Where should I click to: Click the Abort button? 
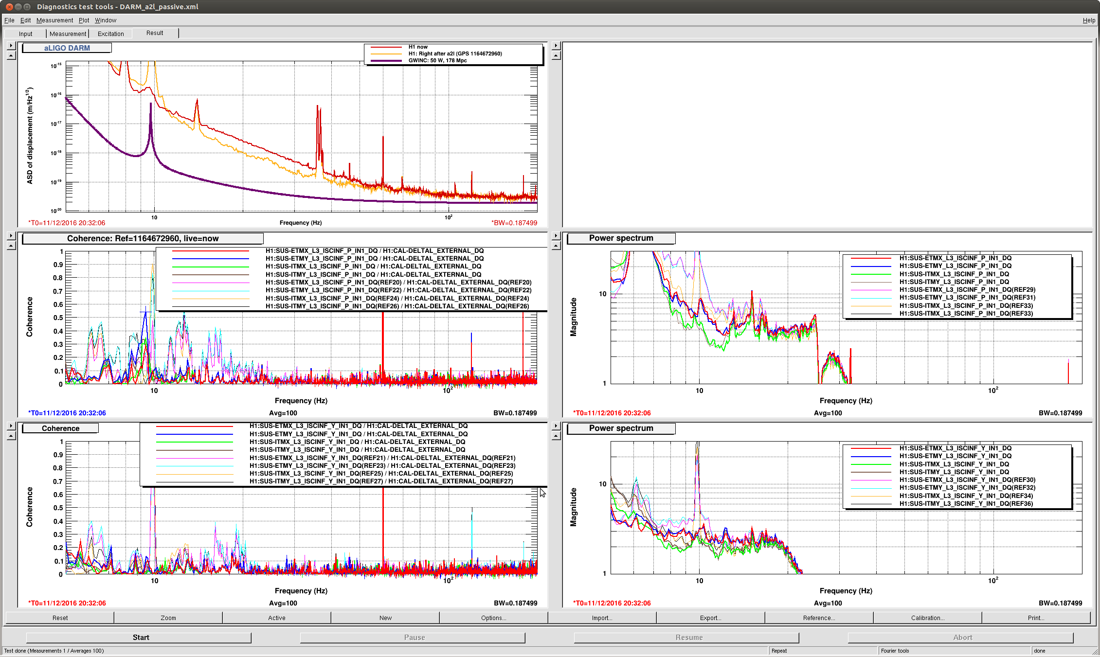coord(961,638)
